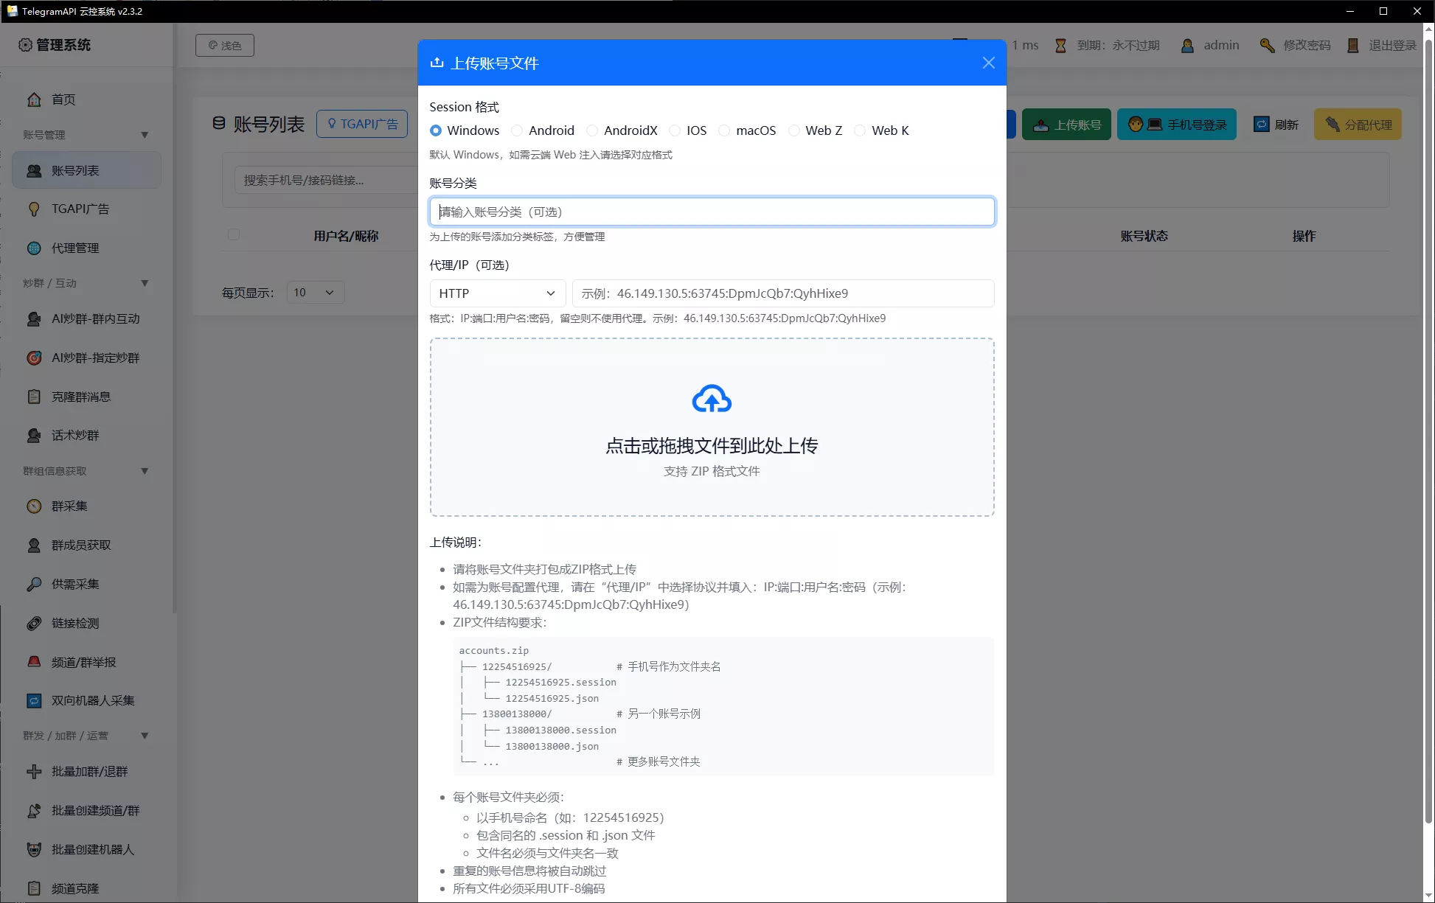Click the 用户名/昵称 column header
1435x903 pixels.
[x=346, y=236]
